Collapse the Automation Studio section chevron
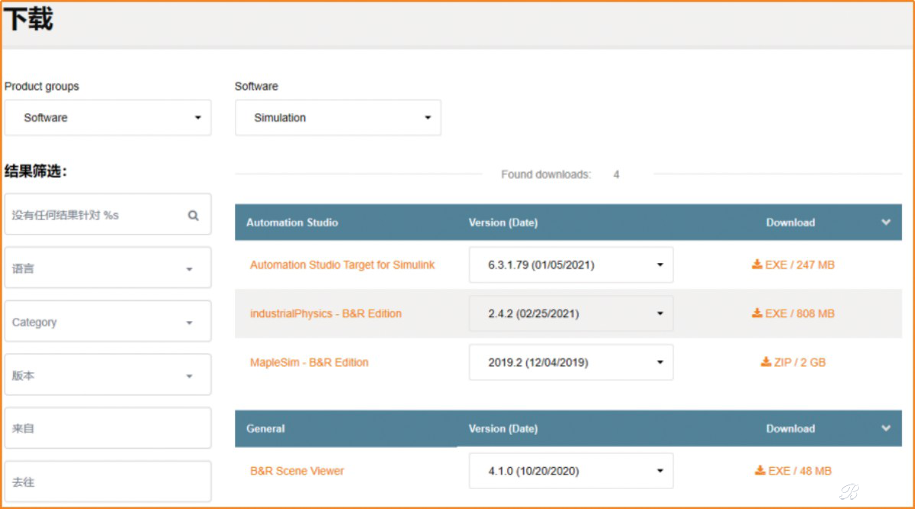Viewport: 915px width, 509px height. [x=886, y=222]
